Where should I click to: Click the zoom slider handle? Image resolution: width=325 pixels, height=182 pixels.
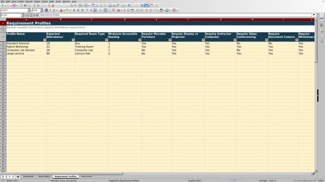tap(305, 181)
